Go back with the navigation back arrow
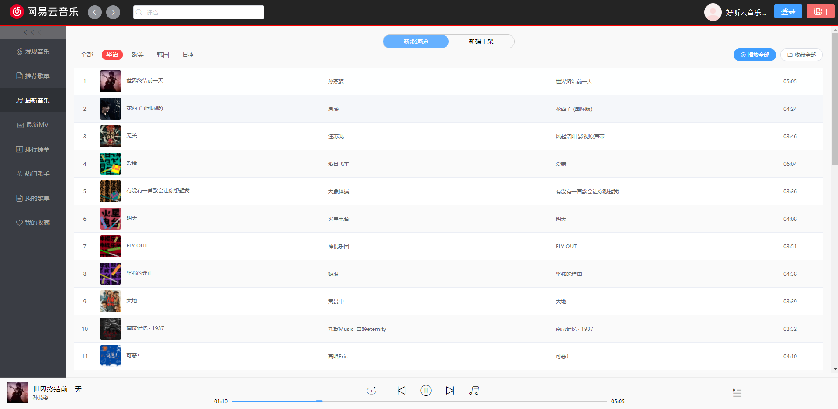The width and height of the screenshot is (838, 409). (95, 12)
